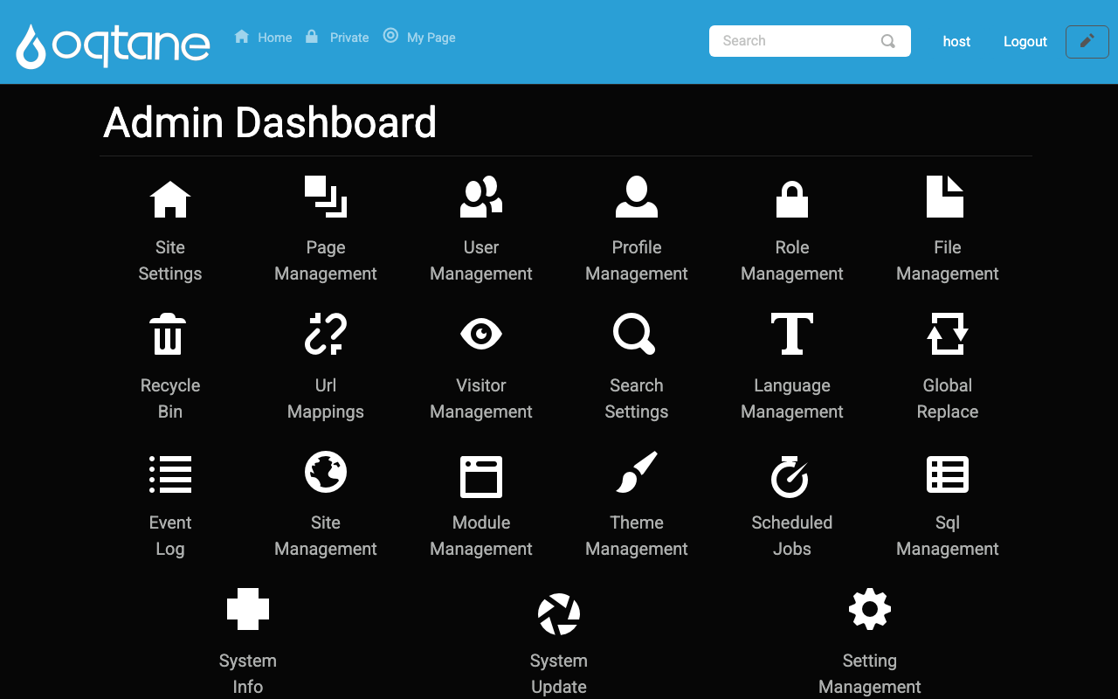Open Global Replace loop arrows icon
The height and width of the screenshot is (699, 1118).
(948, 334)
